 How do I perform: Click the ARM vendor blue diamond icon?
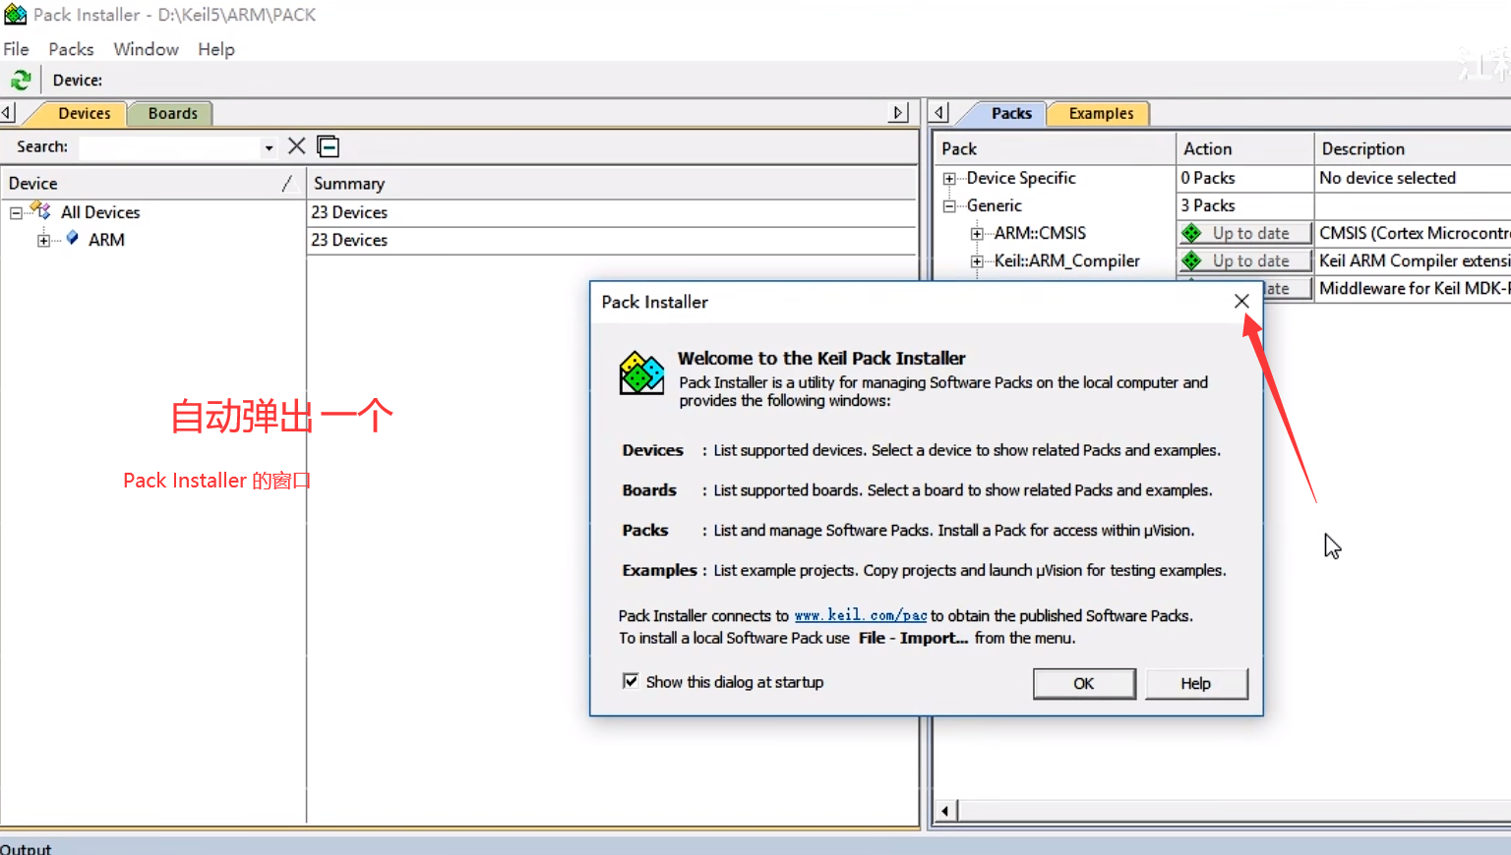tap(72, 239)
